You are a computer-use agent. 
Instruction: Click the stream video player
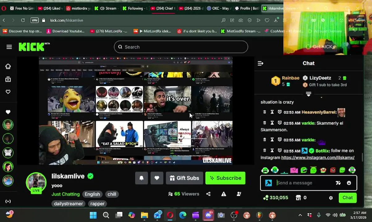coord(135,111)
